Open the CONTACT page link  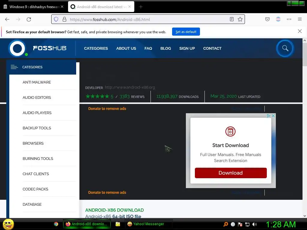coord(212,48)
